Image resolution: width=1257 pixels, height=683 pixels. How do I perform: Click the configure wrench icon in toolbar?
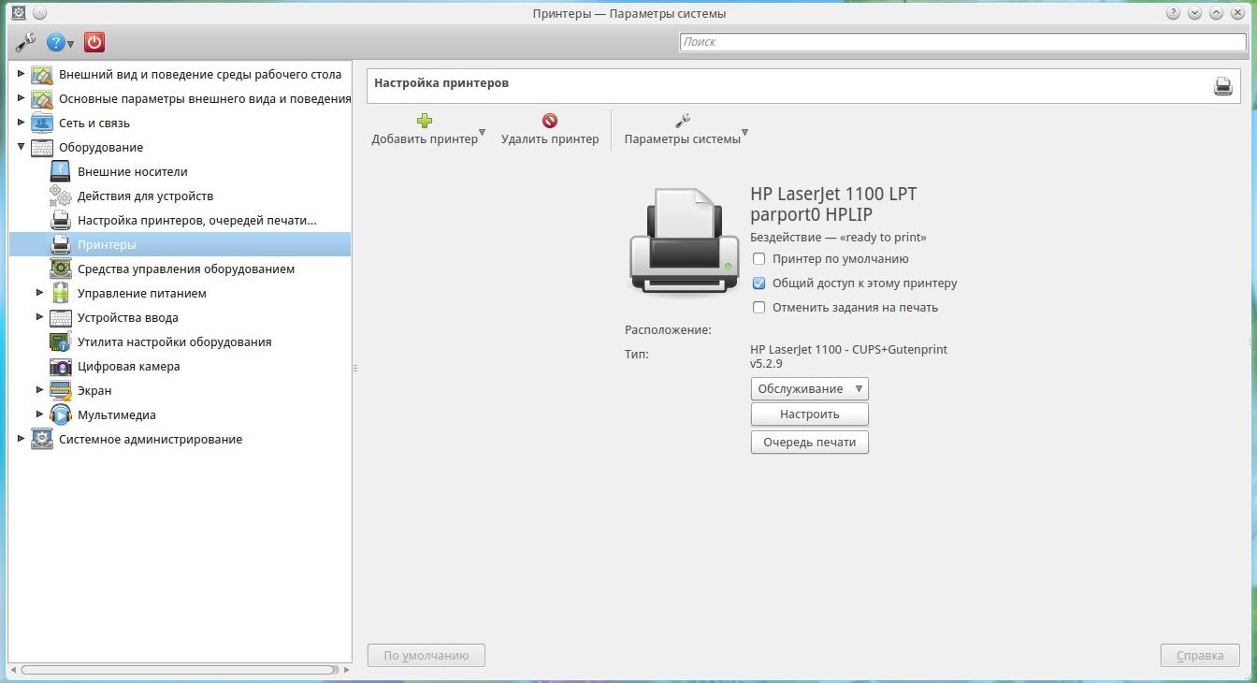point(25,42)
